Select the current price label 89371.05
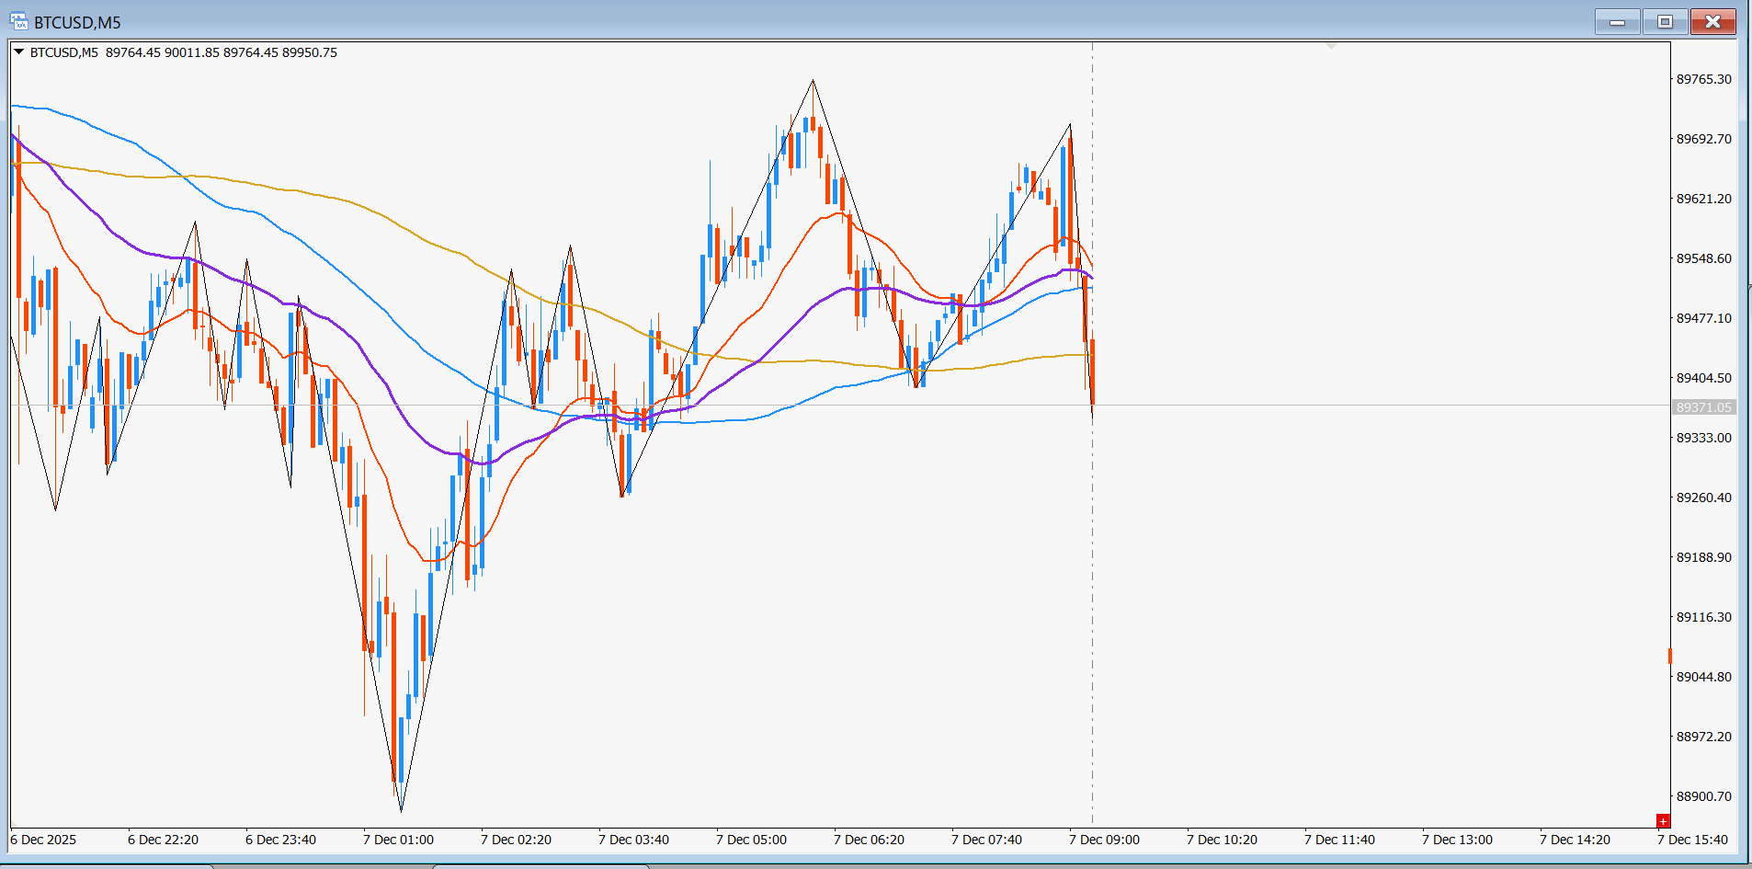 point(1703,407)
